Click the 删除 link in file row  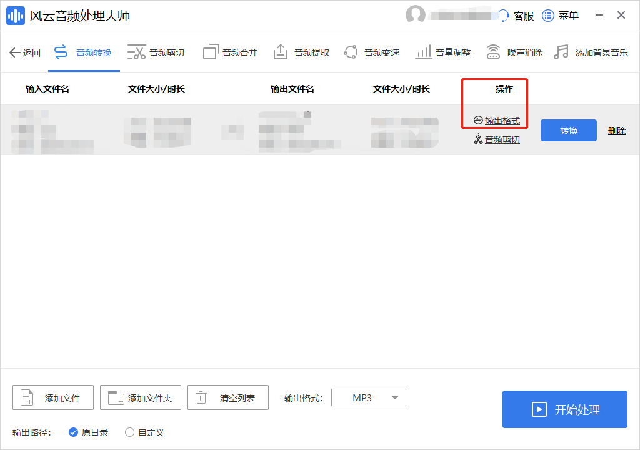[x=616, y=131]
